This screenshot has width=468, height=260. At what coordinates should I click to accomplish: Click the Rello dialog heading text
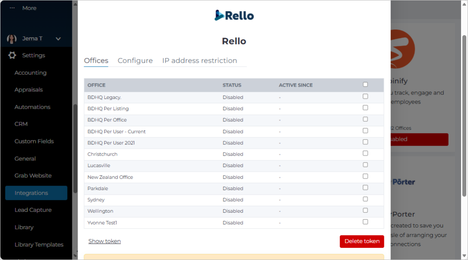click(234, 41)
